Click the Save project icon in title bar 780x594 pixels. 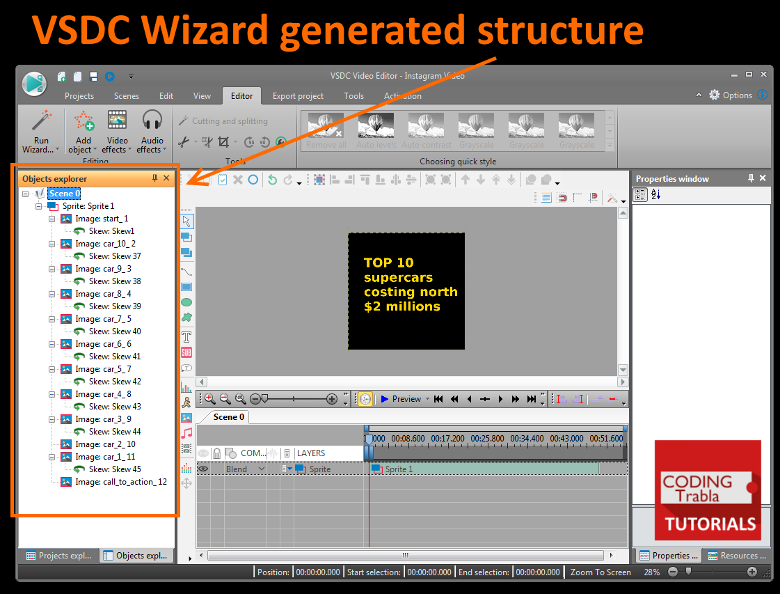tap(93, 76)
